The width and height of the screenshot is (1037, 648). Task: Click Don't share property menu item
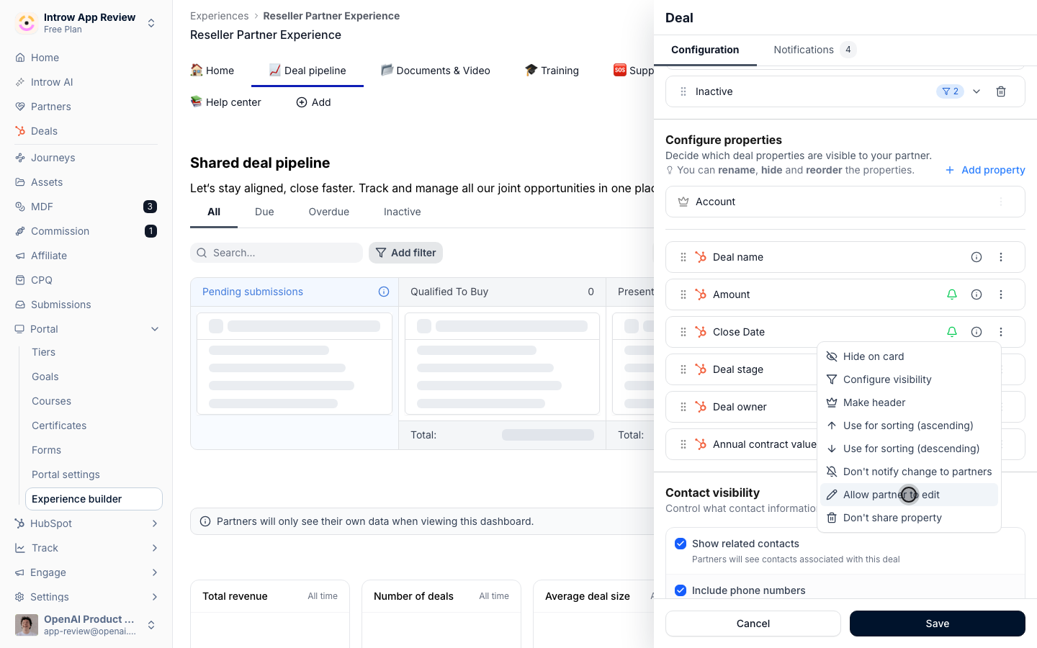coord(909,518)
